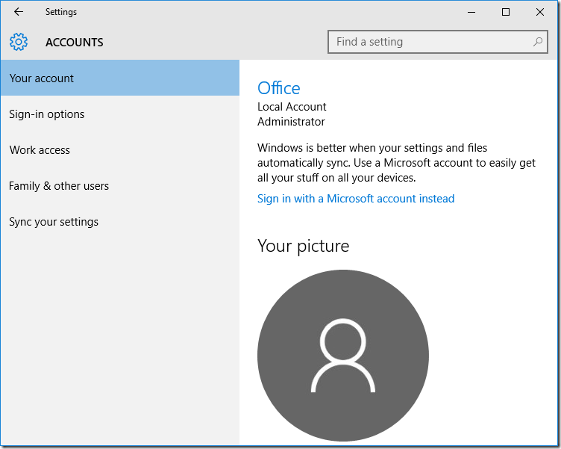Viewport: 561px width, 449px height.
Task: Open Sign-in options
Action: (x=120, y=114)
